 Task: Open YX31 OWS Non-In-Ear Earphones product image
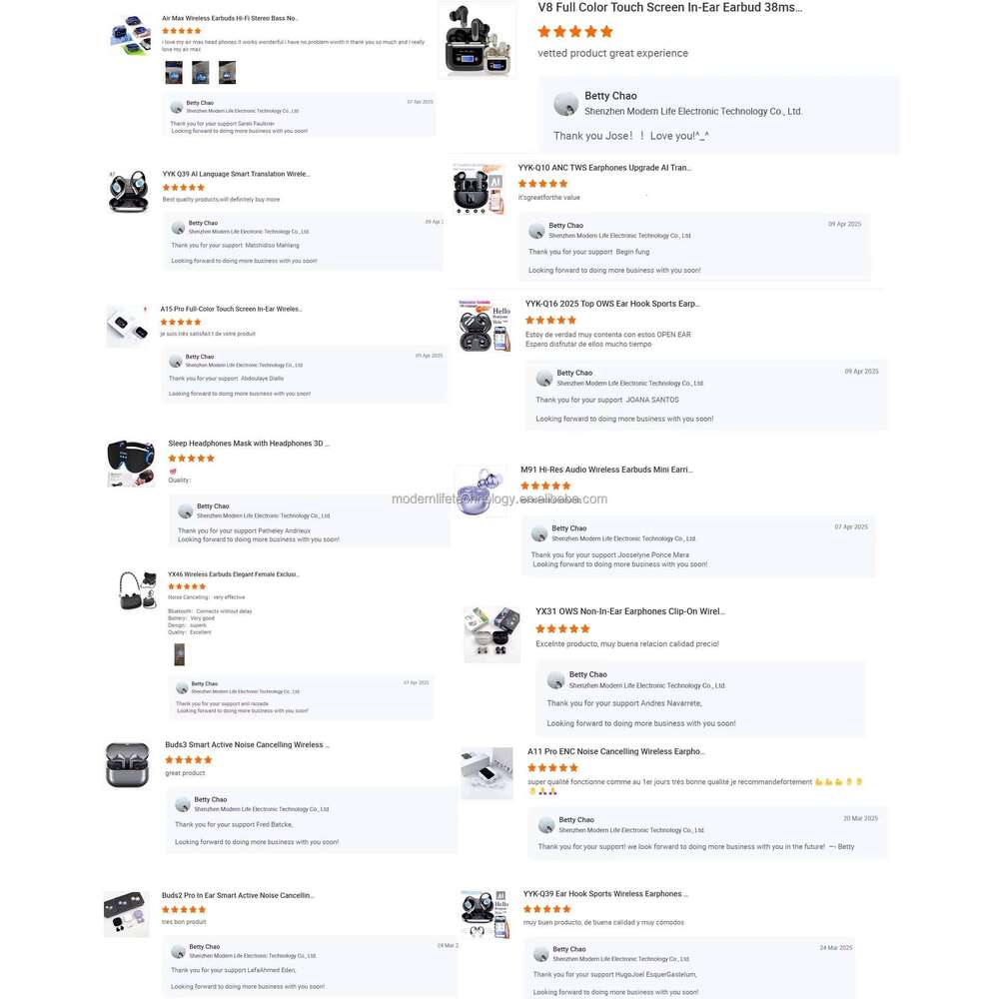(x=492, y=634)
